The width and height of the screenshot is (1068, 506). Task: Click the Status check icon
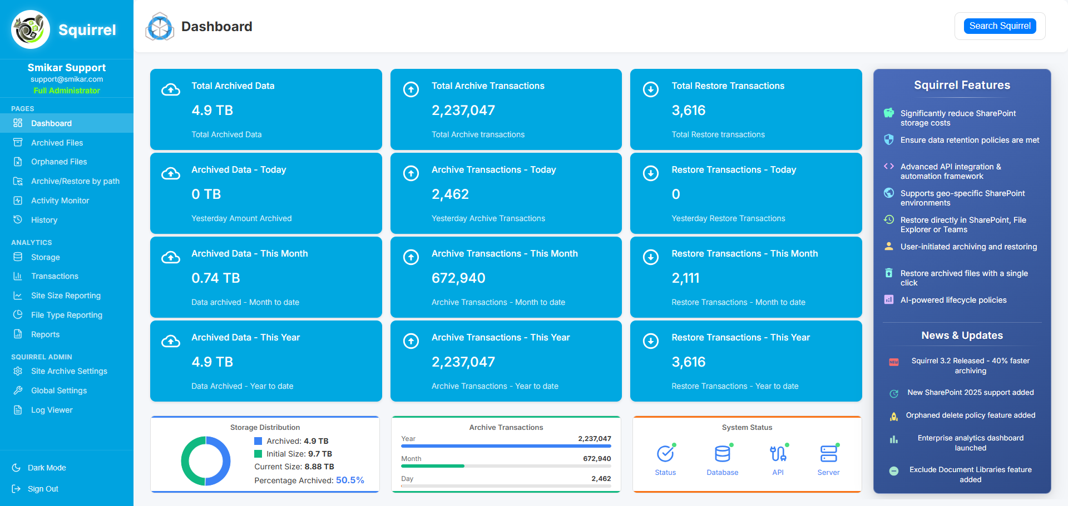pos(665,454)
